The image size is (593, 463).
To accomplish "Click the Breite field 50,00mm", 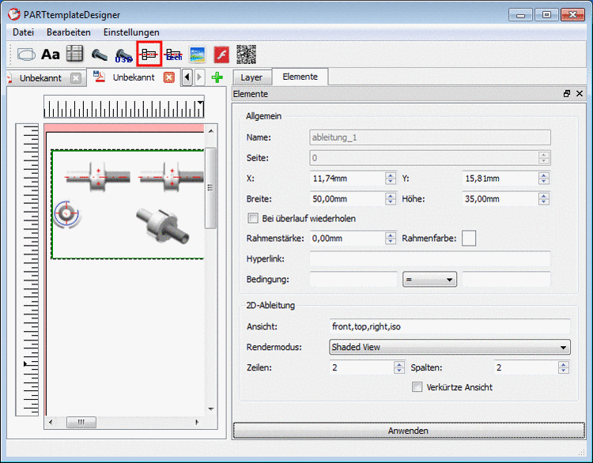I will coord(348,199).
